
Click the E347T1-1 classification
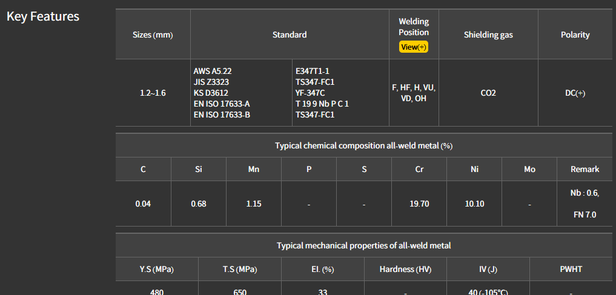(312, 71)
